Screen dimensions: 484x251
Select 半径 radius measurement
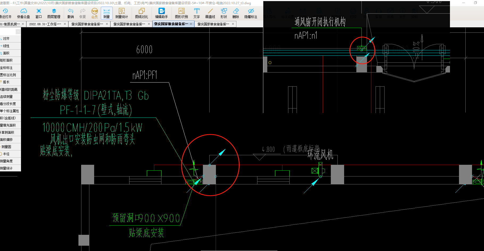[x=10, y=154]
